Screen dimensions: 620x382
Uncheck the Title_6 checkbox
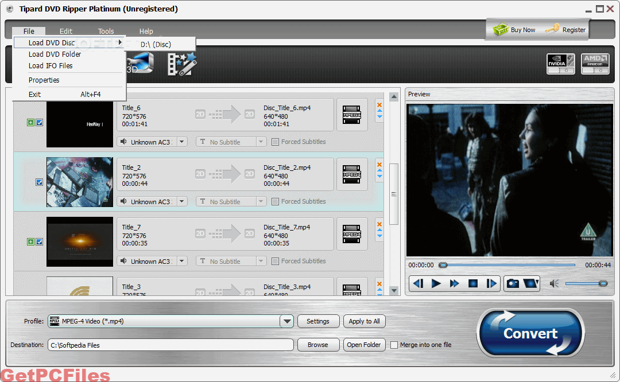40,123
